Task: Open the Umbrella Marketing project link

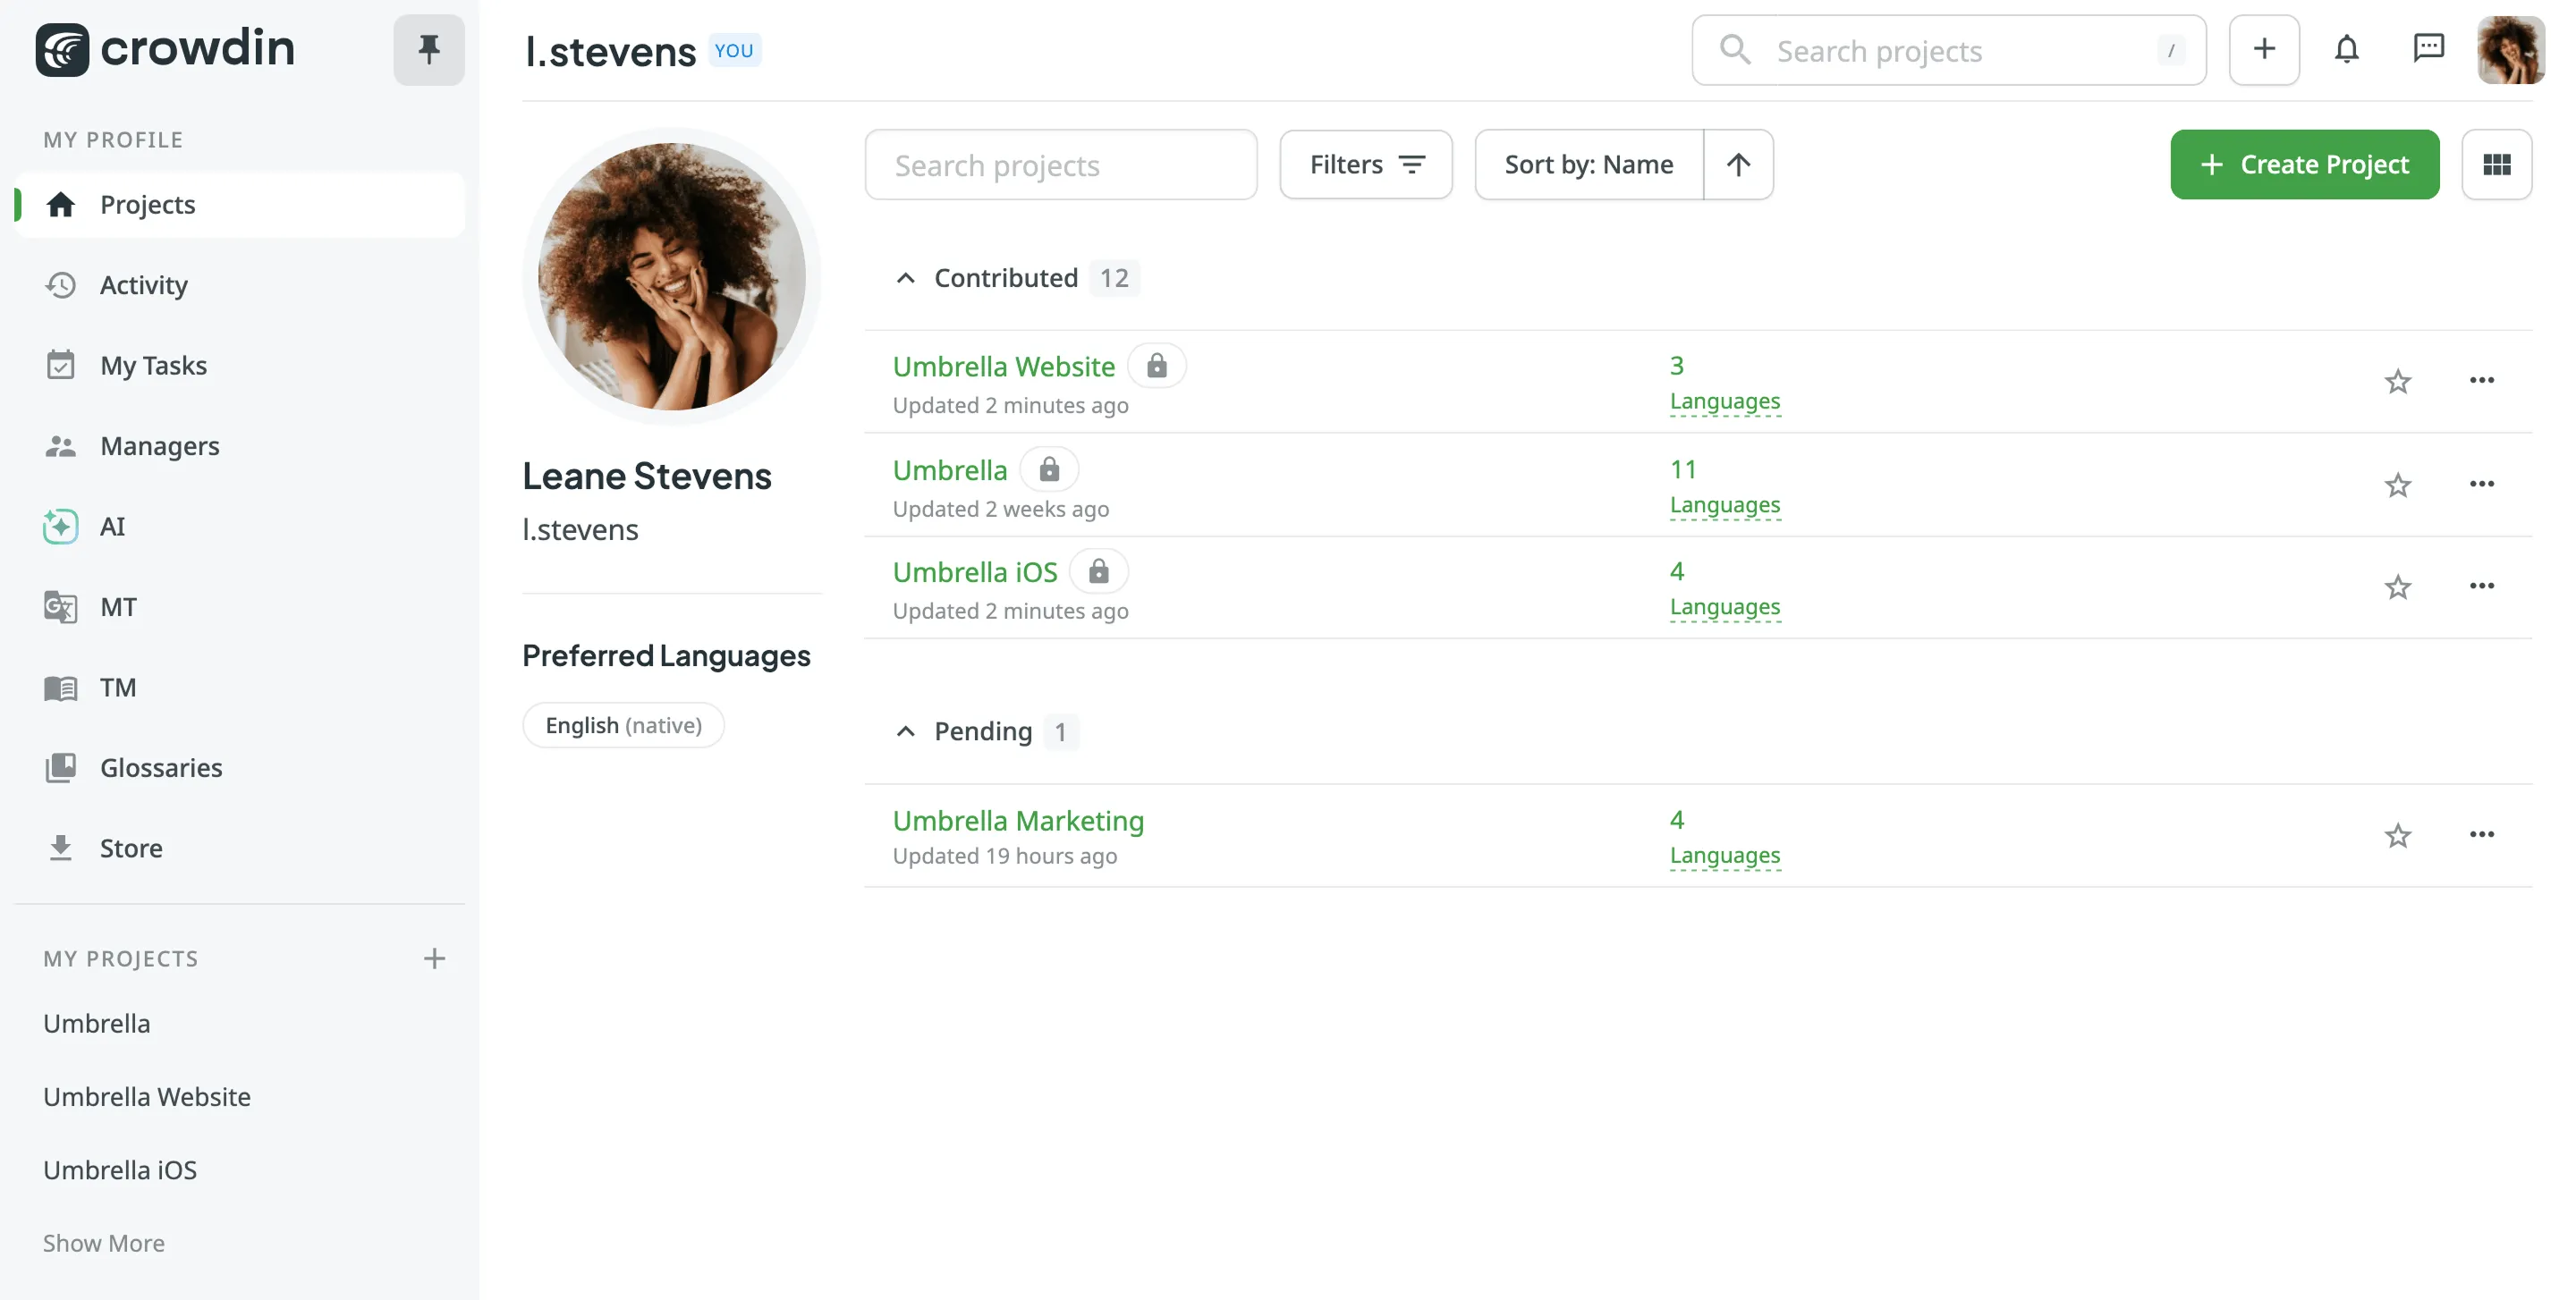Action: click(x=1017, y=821)
